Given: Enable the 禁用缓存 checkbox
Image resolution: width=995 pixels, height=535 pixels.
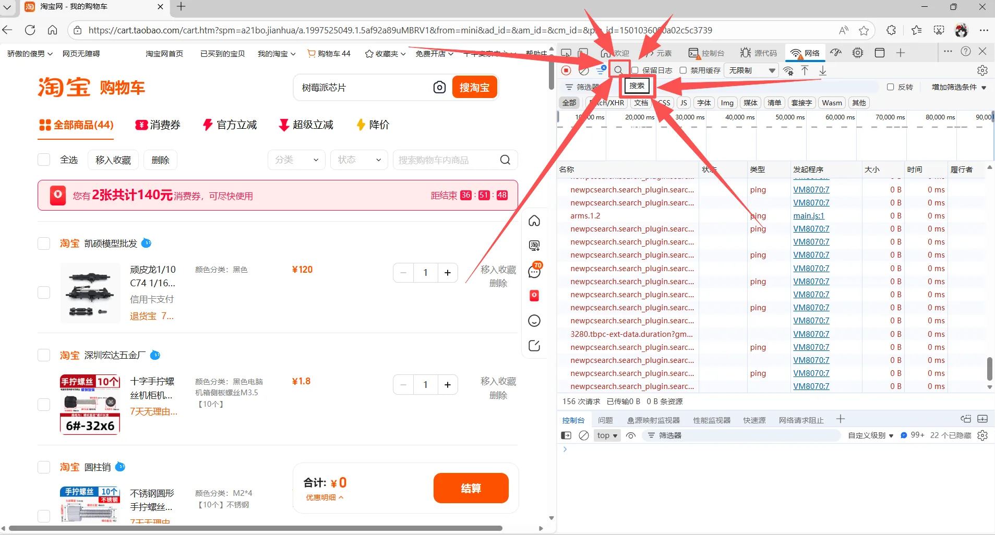Looking at the screenshot, I should click(683, 70).
